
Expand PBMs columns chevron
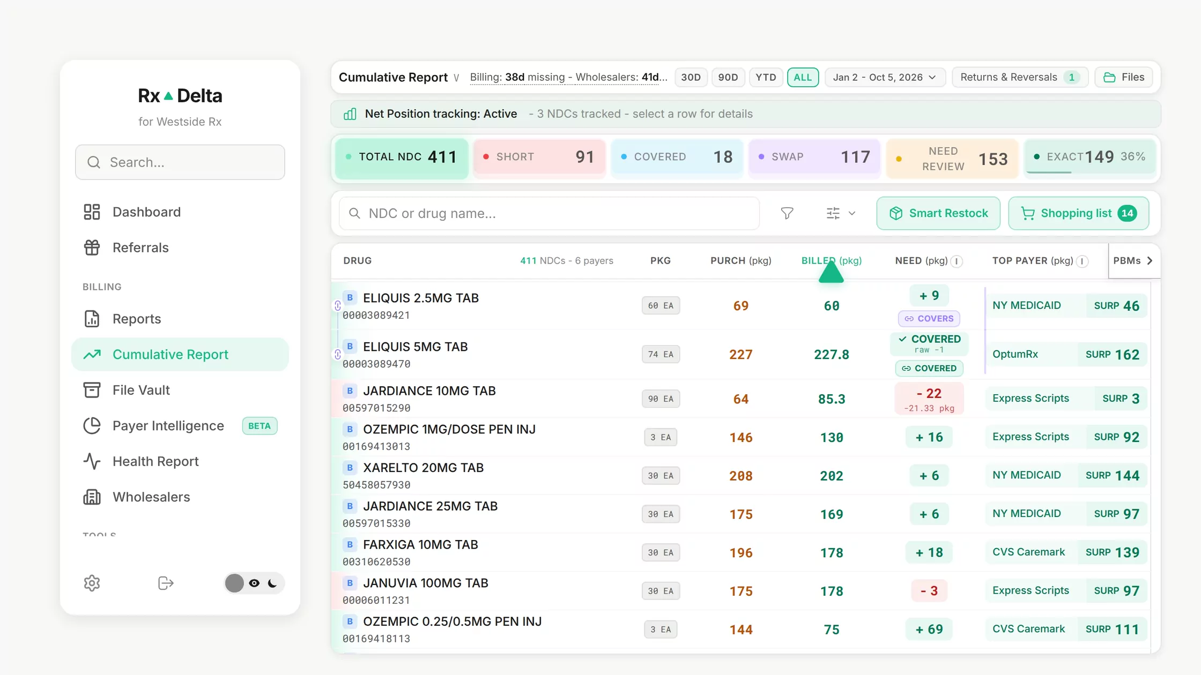[1150, 260]
